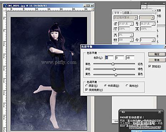
Task: Close the 色彩平衡 dialog
Action: pyautogui.click(x=165, y=47)
